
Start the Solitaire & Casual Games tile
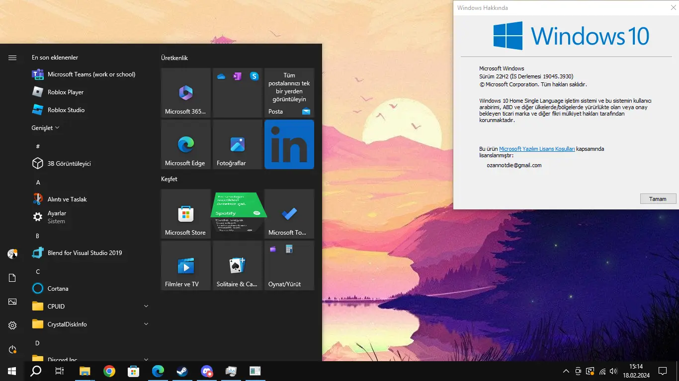pyautogui.click(x=238, y=265)
